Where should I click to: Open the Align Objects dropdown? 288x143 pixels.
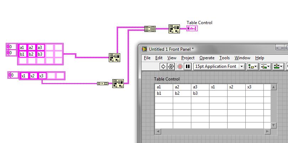click(x=252, y=66)
